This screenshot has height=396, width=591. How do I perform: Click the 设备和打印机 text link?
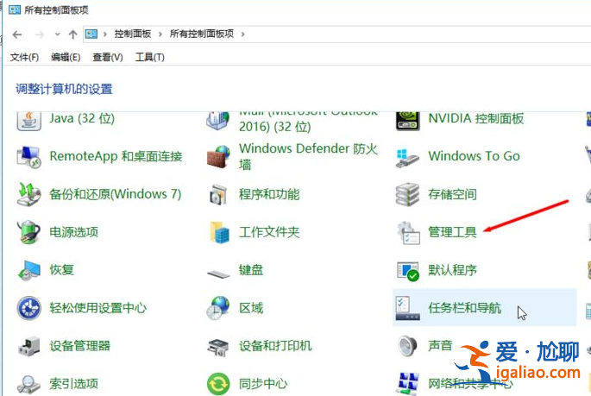[x=275, y=346]
